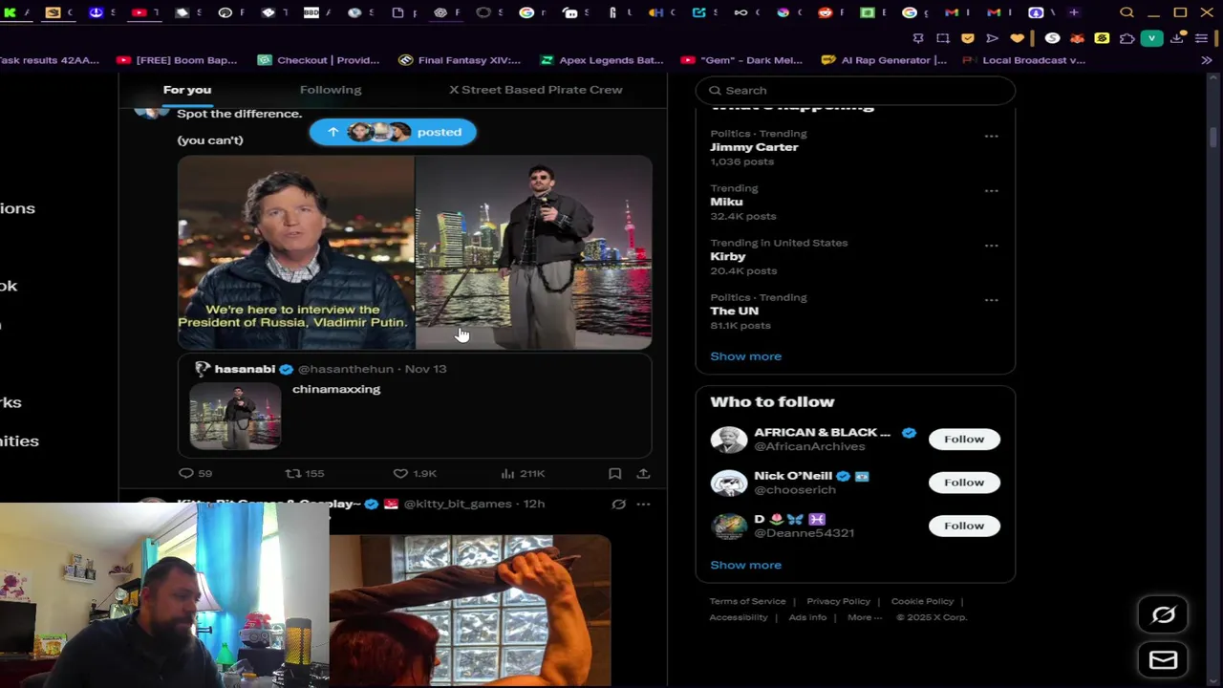Open the browser easy setup sliders icon
The height and width of the screenshot is (688, 1223).
(x=1201, y=38)
